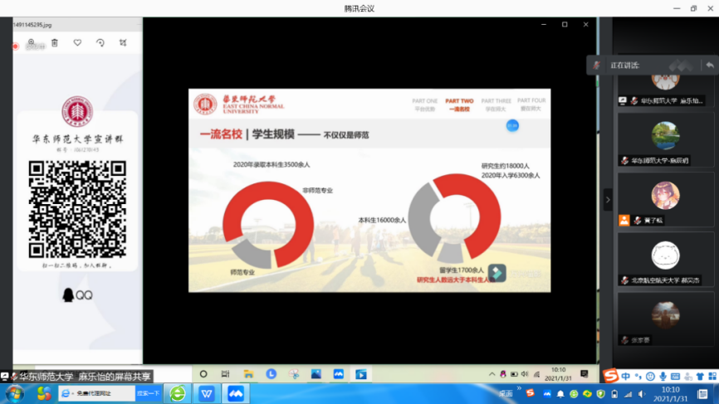Click the taskbar search input field
This screenshot has height=404, width=719.
[x=97, y=393]
